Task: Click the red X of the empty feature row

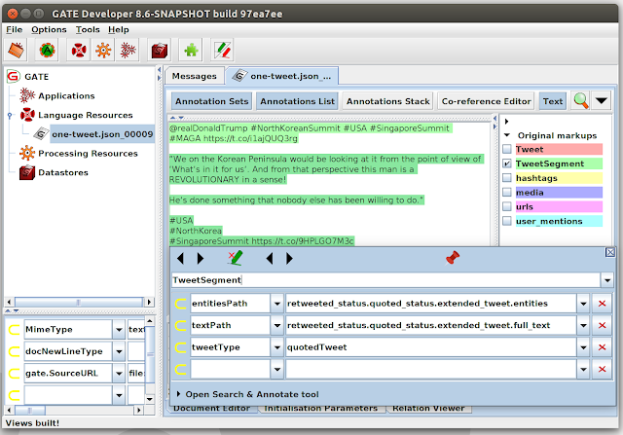Action: (x=602, y=369)
